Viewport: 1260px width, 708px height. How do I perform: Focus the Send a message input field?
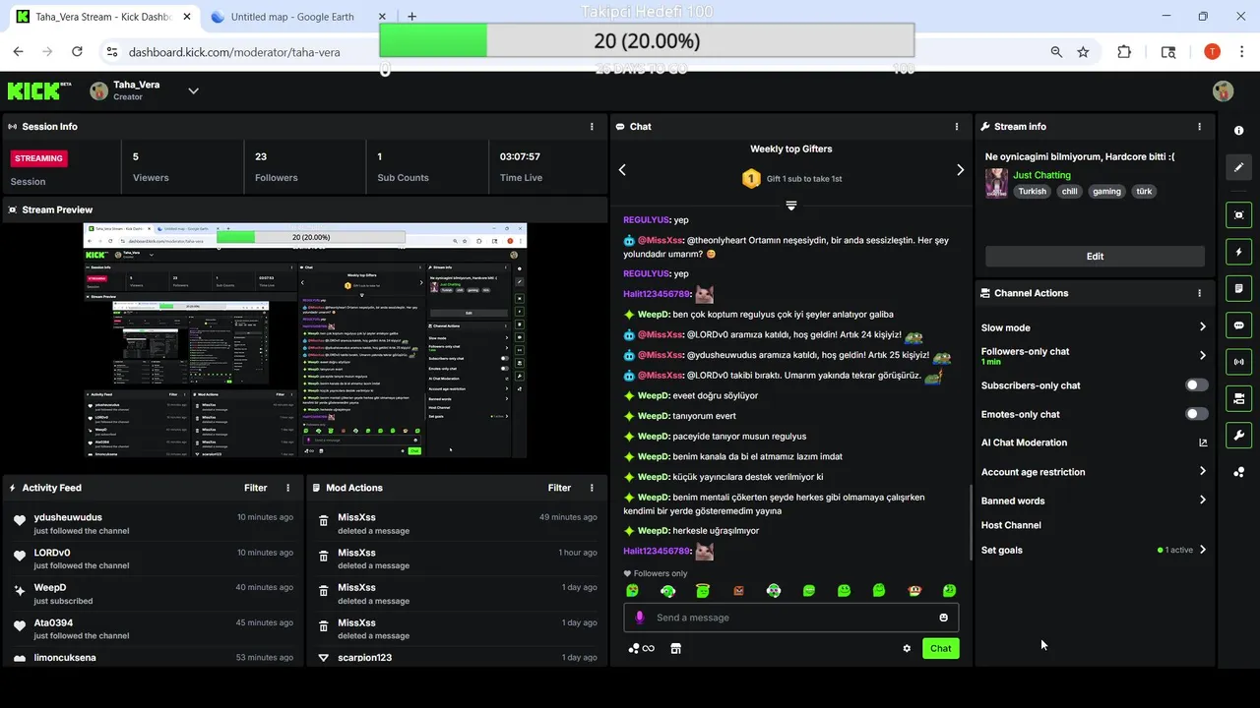coord(790,618)
